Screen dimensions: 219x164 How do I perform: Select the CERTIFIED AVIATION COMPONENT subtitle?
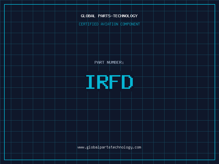109,24
